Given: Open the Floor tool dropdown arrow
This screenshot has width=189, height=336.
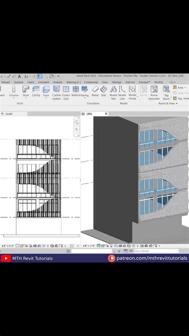Looking at the screenshot, I should tap(46, 98).
